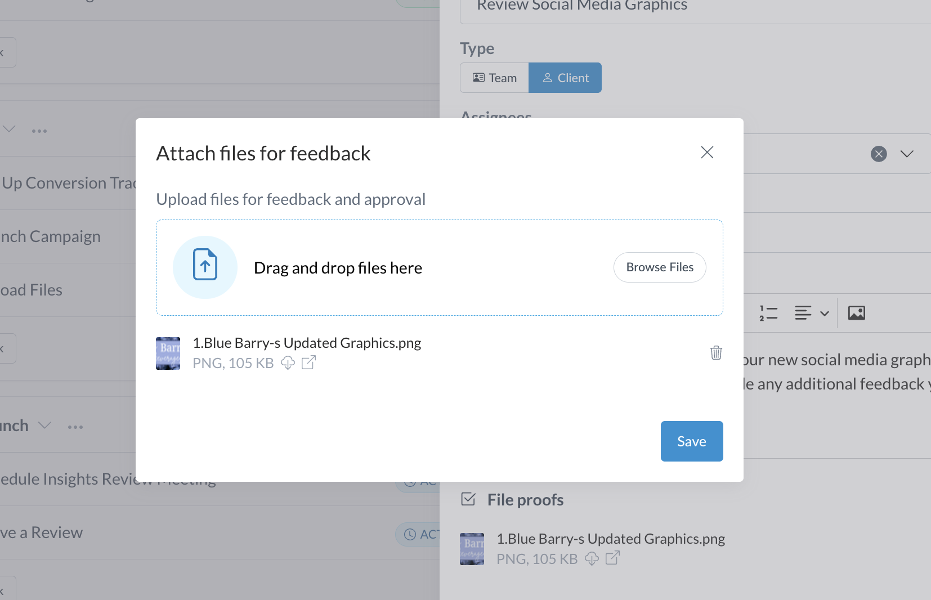Image resolution: width=931 pixels, height=600 pixels.
Task: Expand the assignees dropdown
Action: (907, 154)
